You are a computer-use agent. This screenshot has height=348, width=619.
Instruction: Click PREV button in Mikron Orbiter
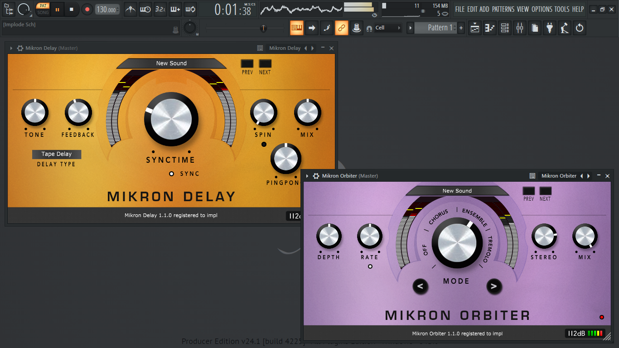(x=529, y=191)
